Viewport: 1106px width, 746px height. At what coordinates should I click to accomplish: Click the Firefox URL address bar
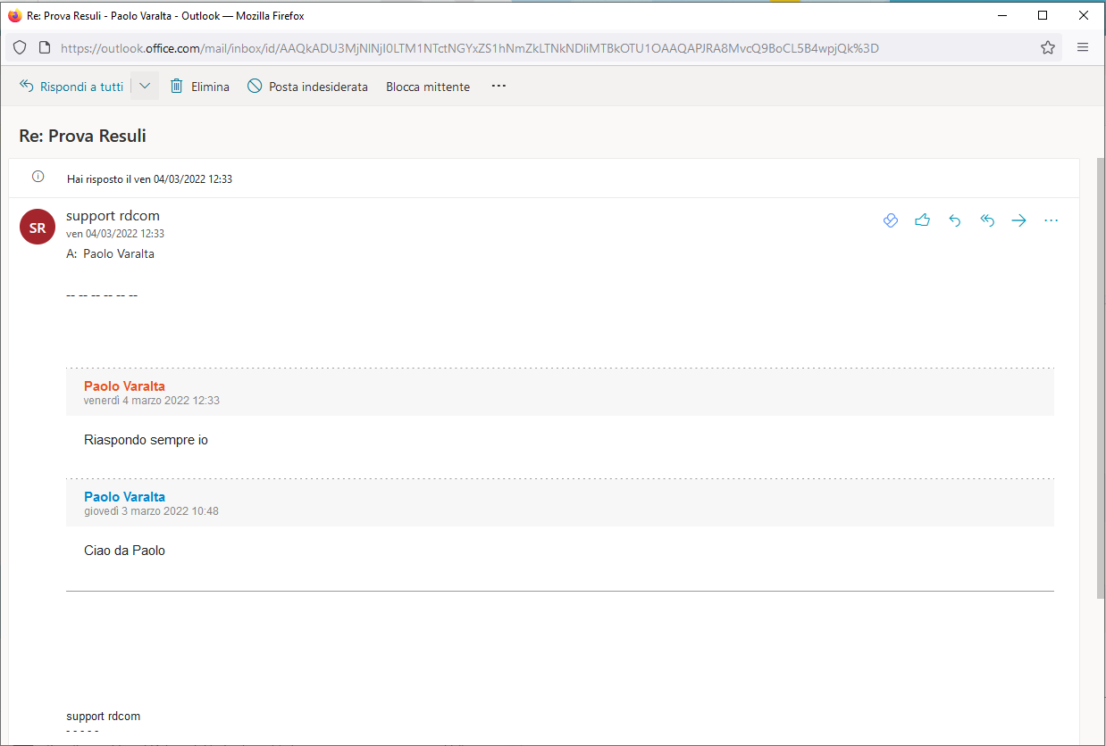click(x=536, y=48)
